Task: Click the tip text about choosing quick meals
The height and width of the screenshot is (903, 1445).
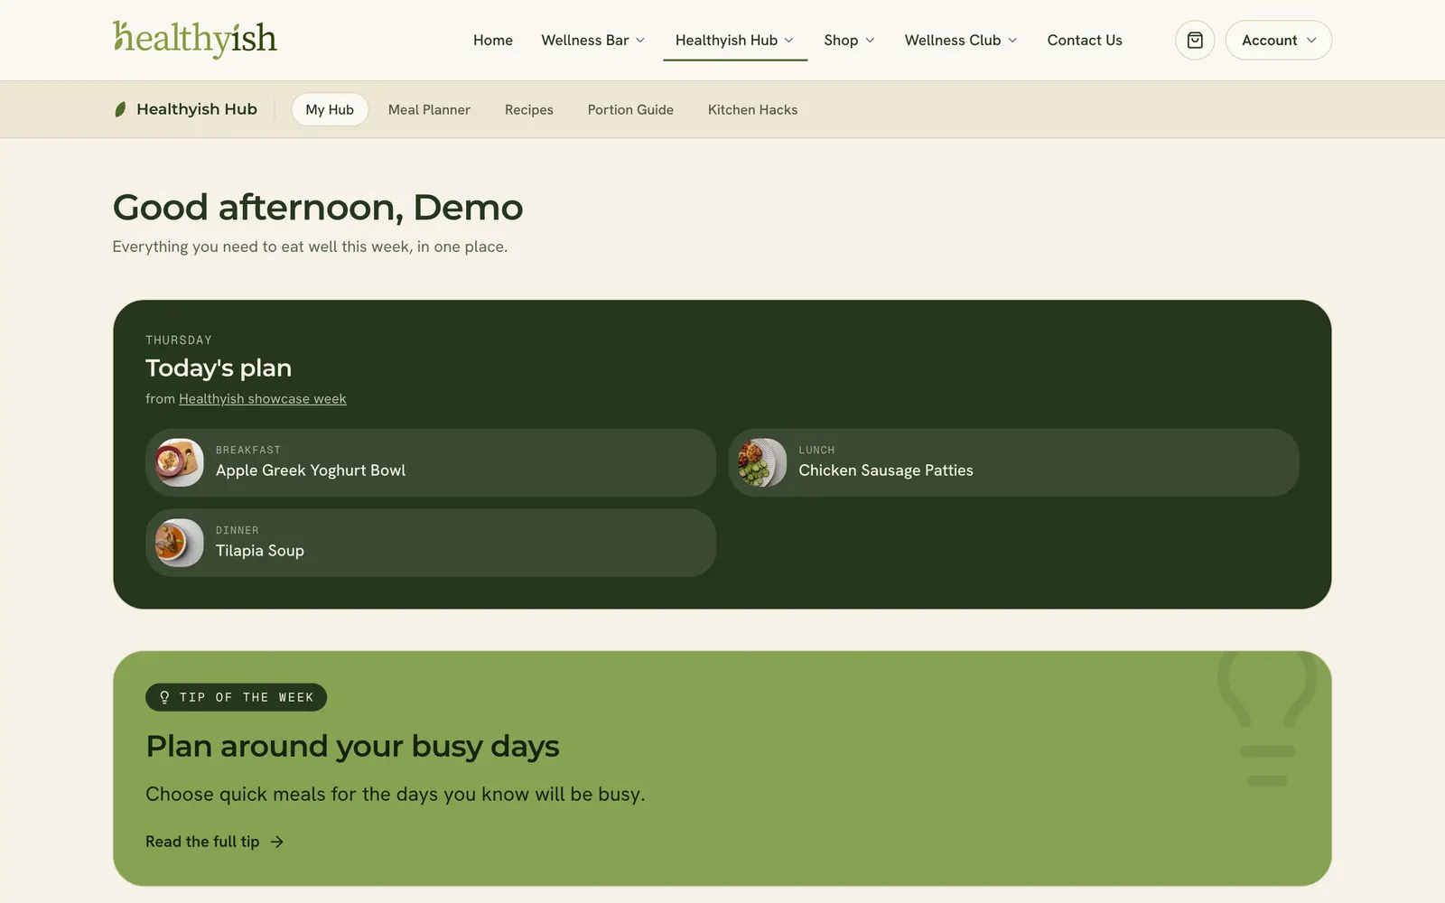Action: coord(396,795)
